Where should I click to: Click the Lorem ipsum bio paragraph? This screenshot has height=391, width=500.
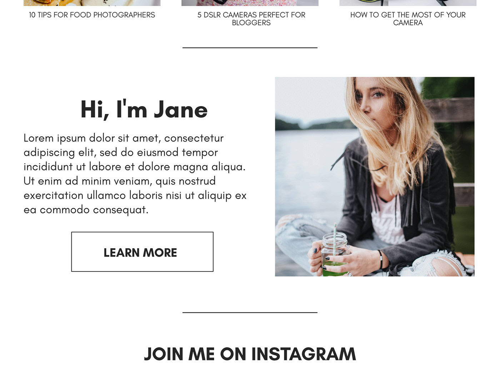click(135, 174)
